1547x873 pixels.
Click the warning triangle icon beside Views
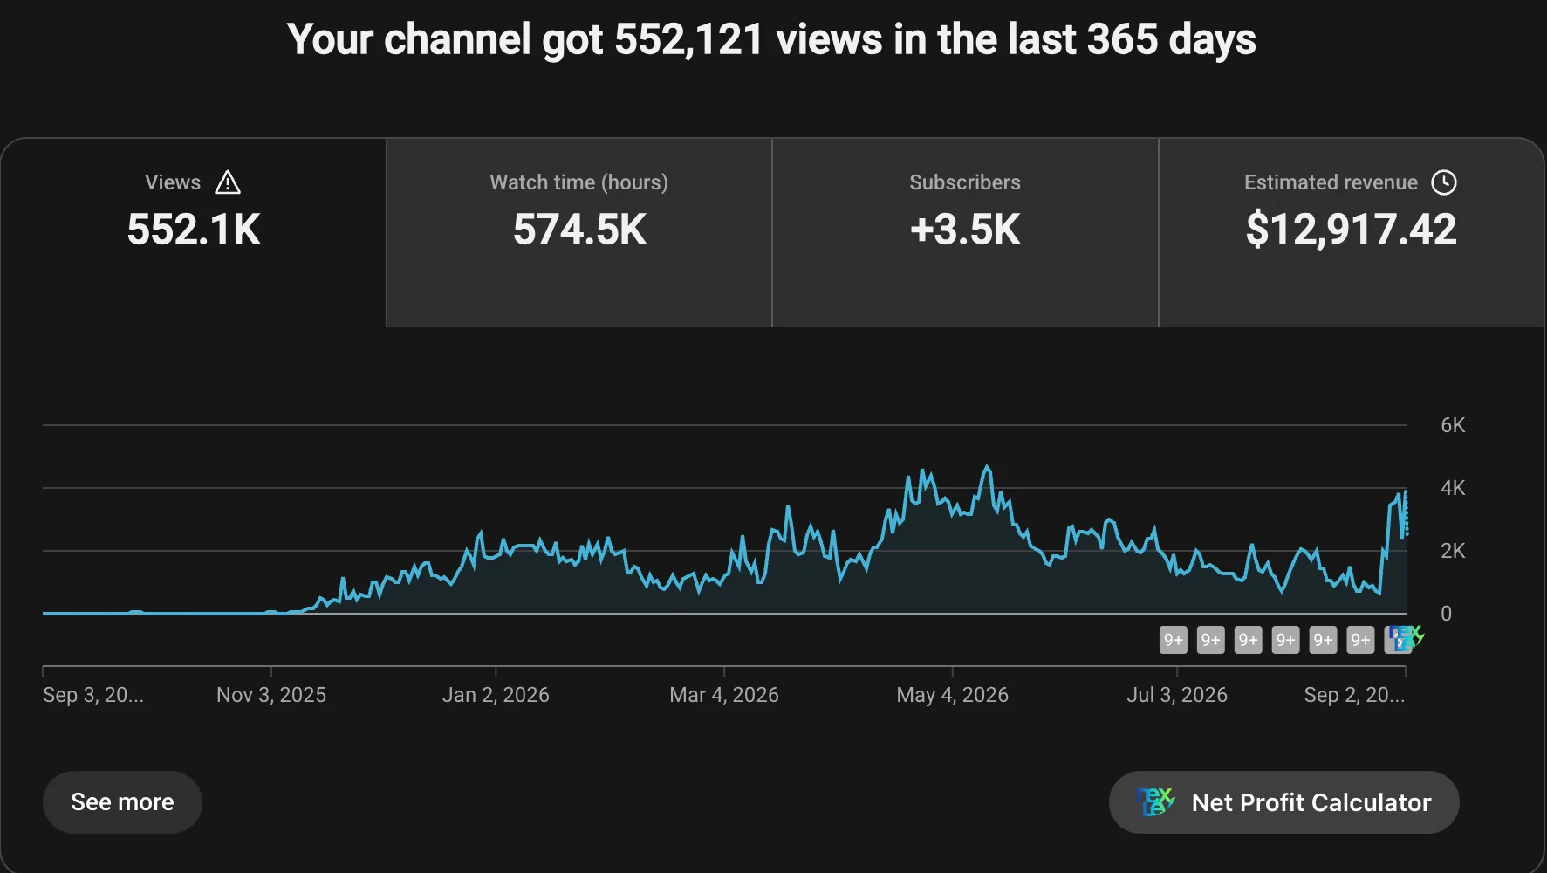228,182
